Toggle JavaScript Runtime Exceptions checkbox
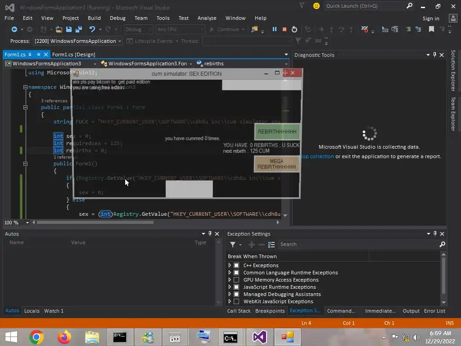The height and width of the screenshot is (346, 461). click(x=236, y=287)
